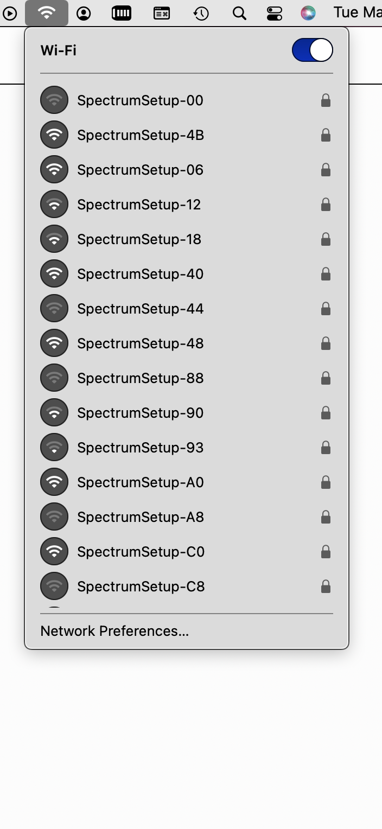Select the SpectrumSetup-40 Wi-Fi network

(x=186, y=274)
